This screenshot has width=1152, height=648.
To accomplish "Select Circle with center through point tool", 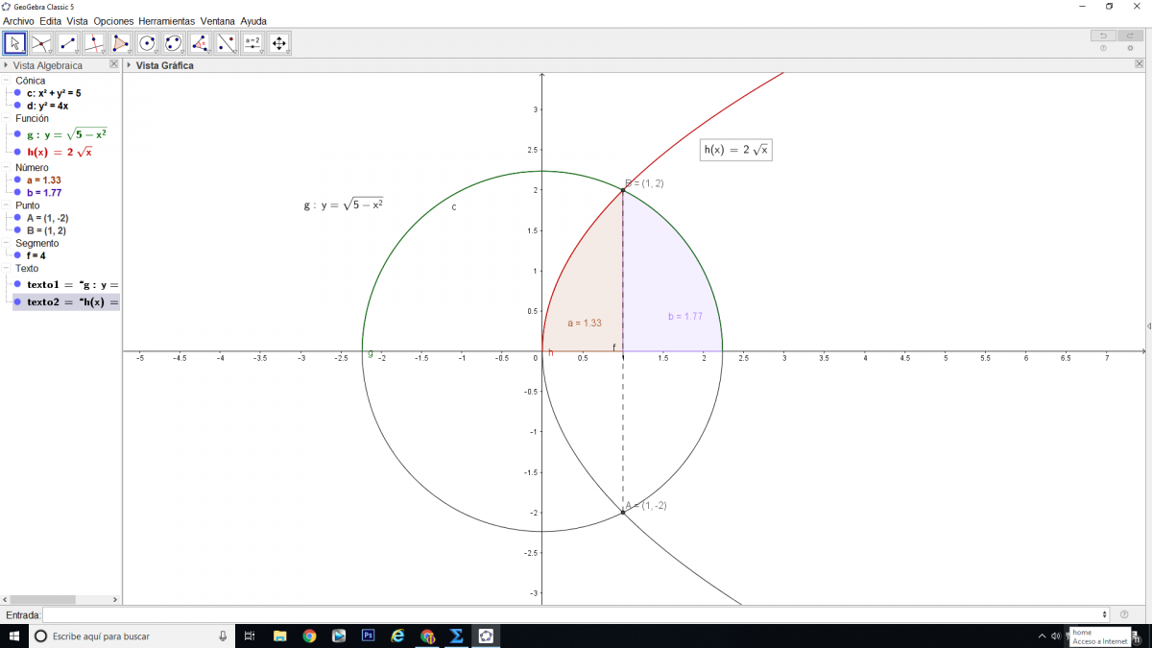I will (x=147, y=43).
